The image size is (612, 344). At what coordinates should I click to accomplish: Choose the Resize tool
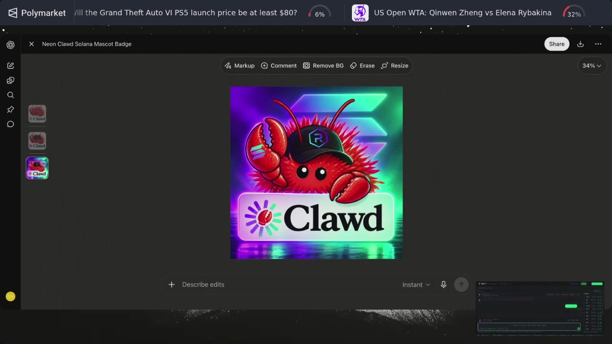coord(395,65)
